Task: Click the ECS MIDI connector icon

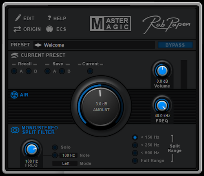Action: [x=49, y=29]
